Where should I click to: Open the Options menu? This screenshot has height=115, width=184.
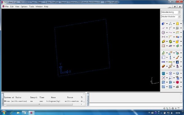coord(24,6)
